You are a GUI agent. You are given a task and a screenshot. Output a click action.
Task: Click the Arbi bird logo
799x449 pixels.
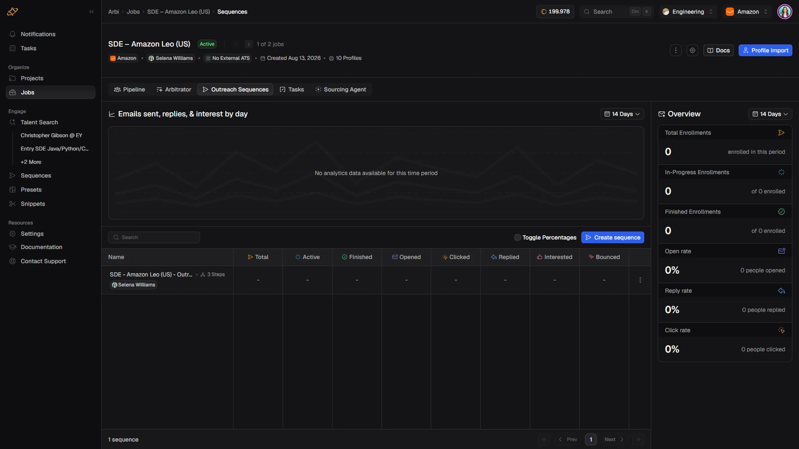click(x=13, y=12)
